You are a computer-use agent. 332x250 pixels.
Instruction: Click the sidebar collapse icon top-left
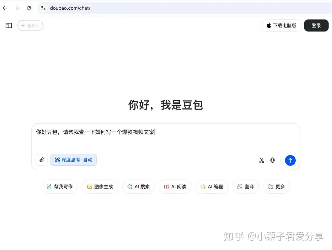point(9,25)
